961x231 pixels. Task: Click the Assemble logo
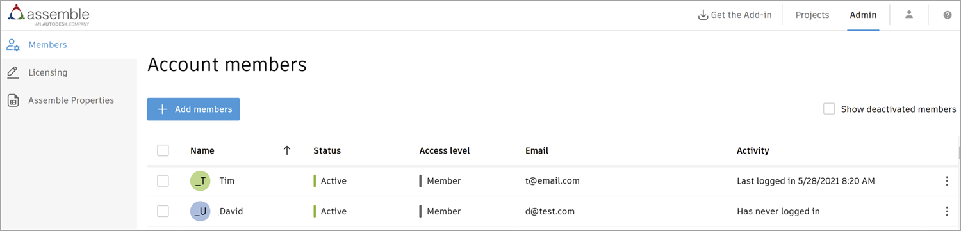click(49, 15)
